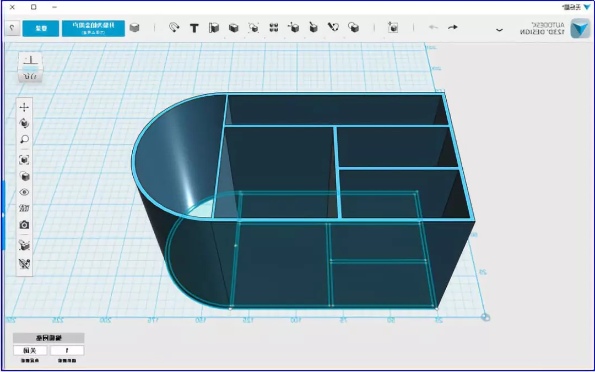Open the Transform tool with cube and corner arrow
The width and height of the screenshot is (595, 372).
393,28
